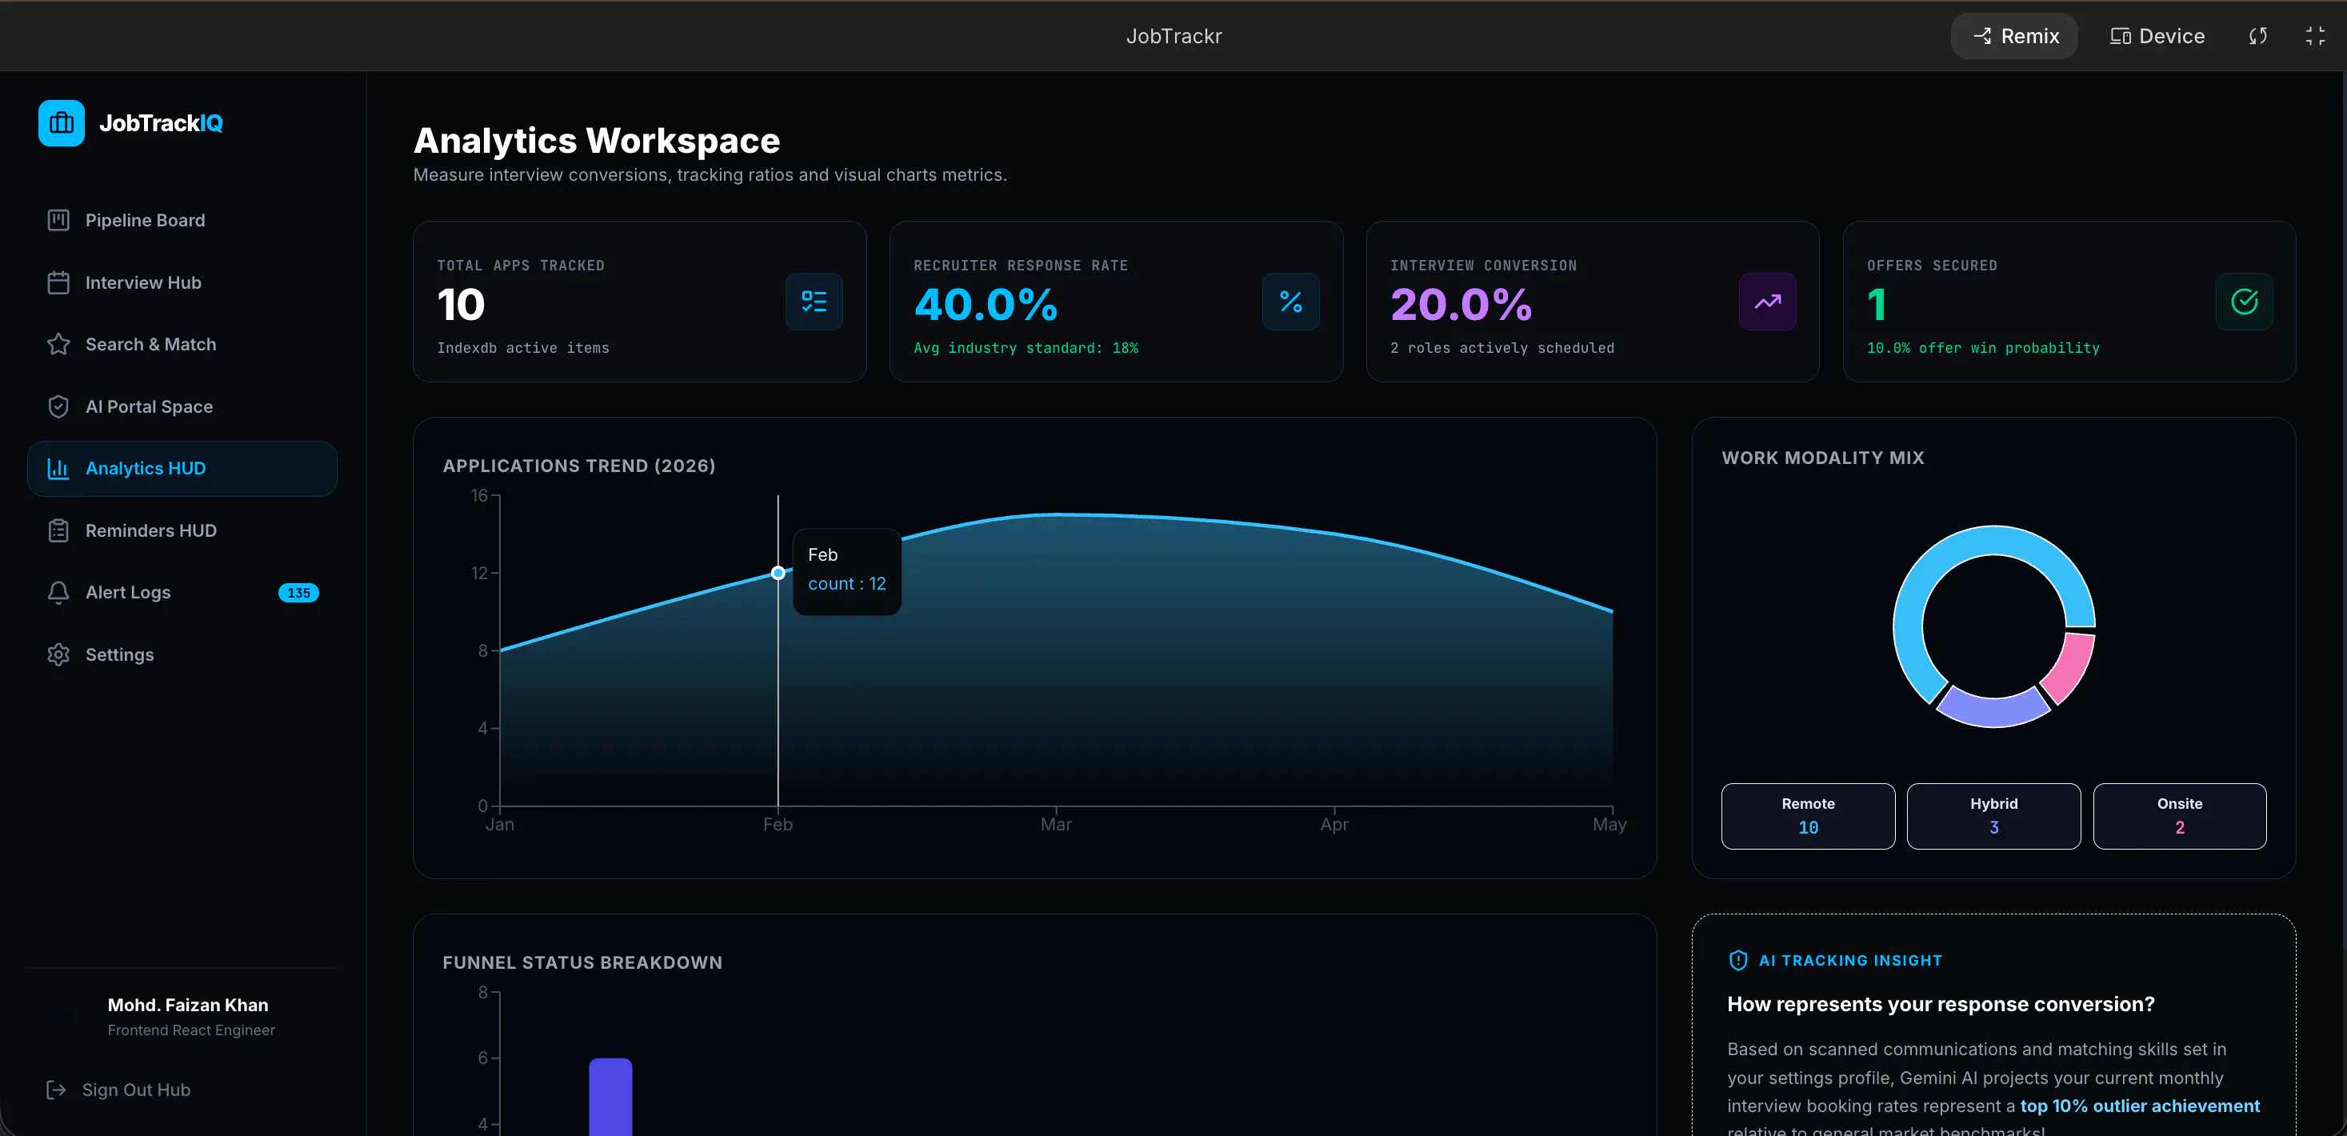2347x1136 pixels.
Task: Click the Remix button
Action: point(2014,35)
